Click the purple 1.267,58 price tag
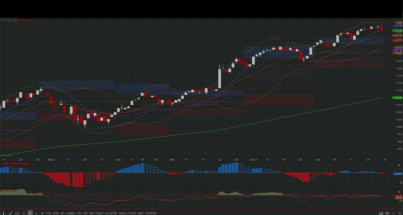The image size is (403, 215). point(397,50)
